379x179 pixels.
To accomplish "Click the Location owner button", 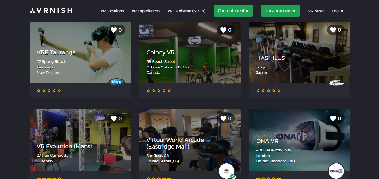I will tap(281, 11).
